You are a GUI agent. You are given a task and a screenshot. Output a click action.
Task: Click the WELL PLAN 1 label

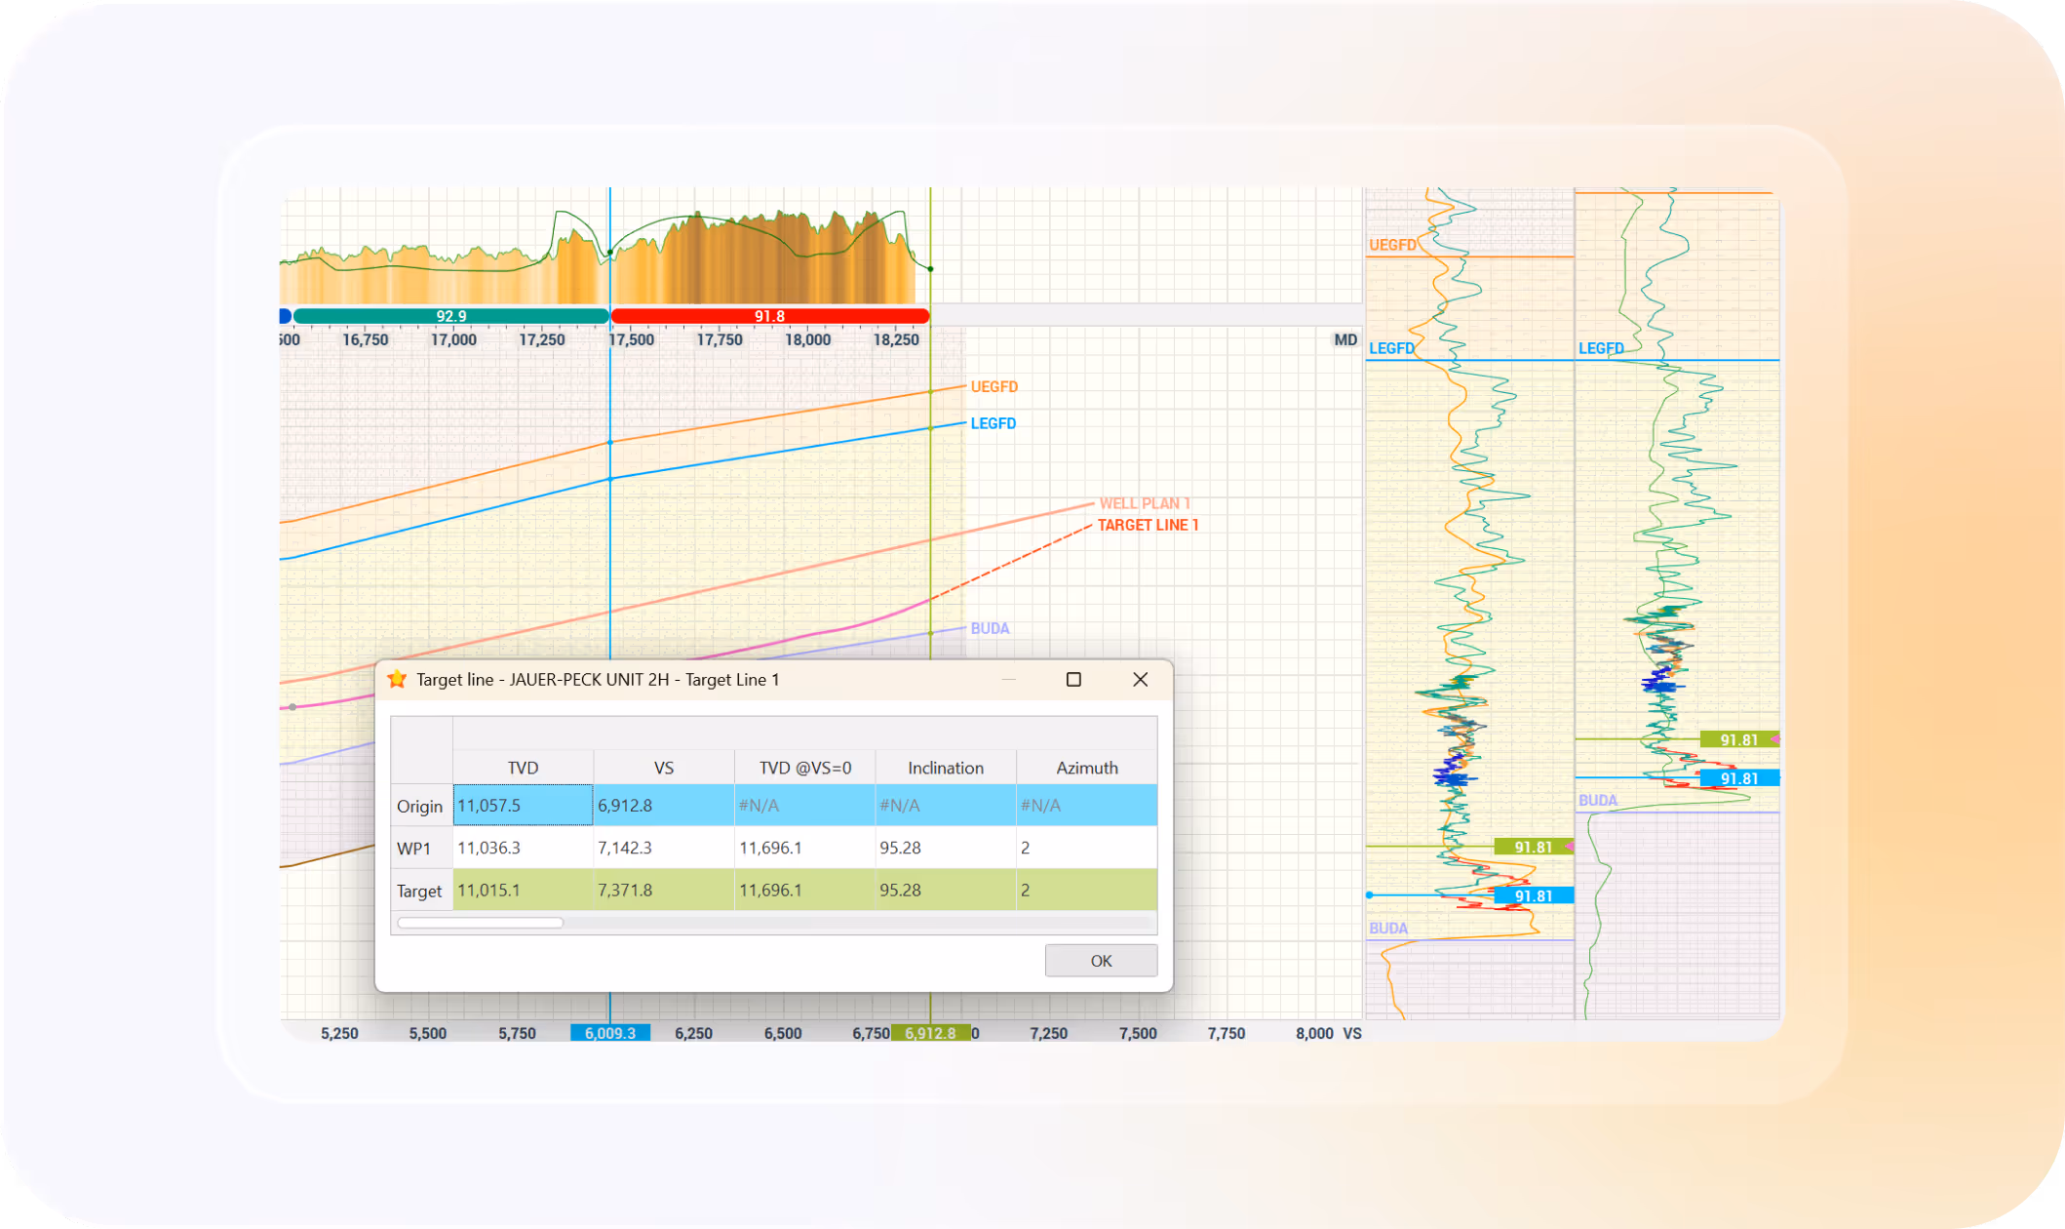(1145, 503)
